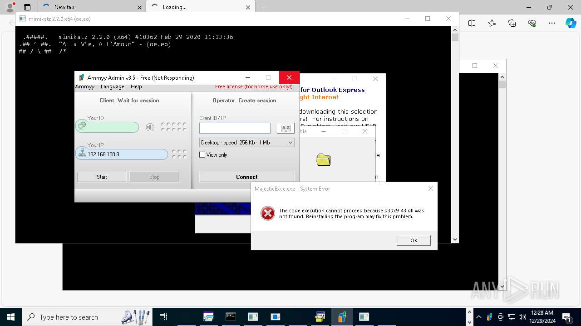Screen dimensions: 581x326
Task: Toggle the View only checkbox
Action: (202, 155)
